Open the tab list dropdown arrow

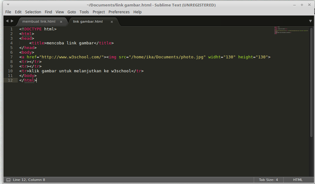(x=310, y=21)
